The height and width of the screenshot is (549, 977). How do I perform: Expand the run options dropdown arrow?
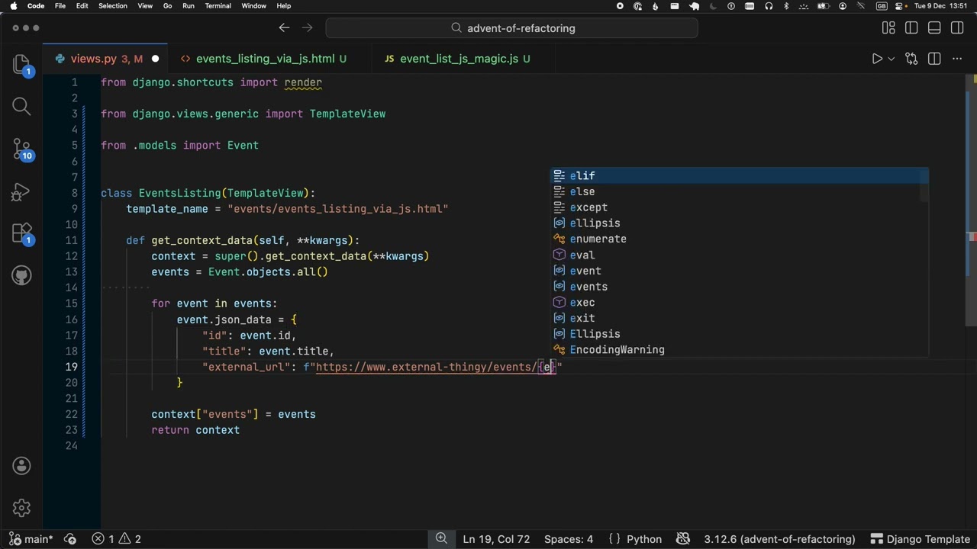[891, 59]
